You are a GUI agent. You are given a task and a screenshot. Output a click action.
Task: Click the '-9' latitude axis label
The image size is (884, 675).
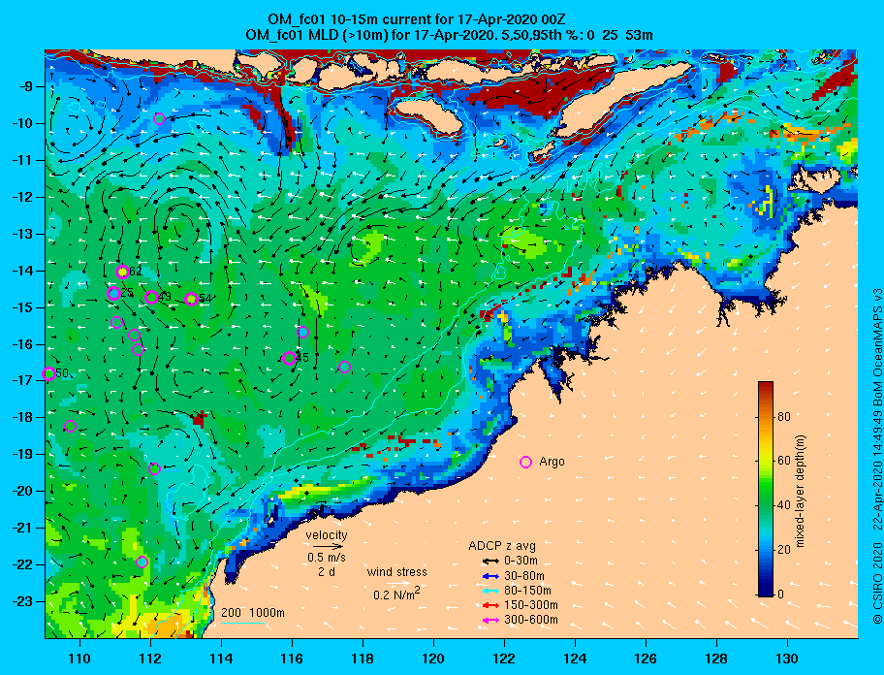point(26,86)
